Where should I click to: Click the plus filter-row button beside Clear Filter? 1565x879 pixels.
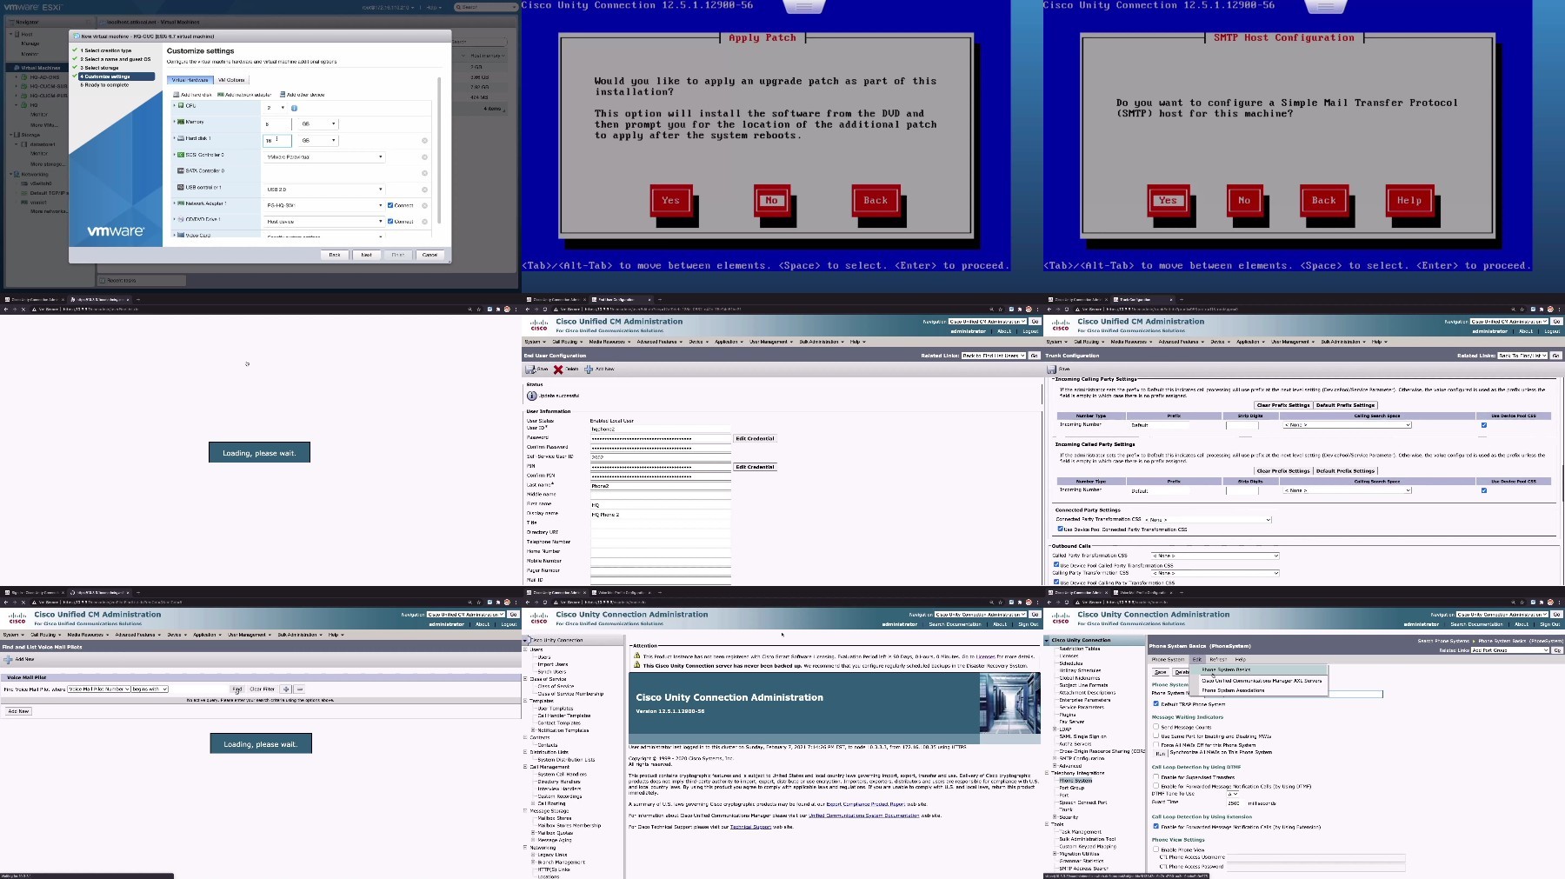click(x=285, y=689)
